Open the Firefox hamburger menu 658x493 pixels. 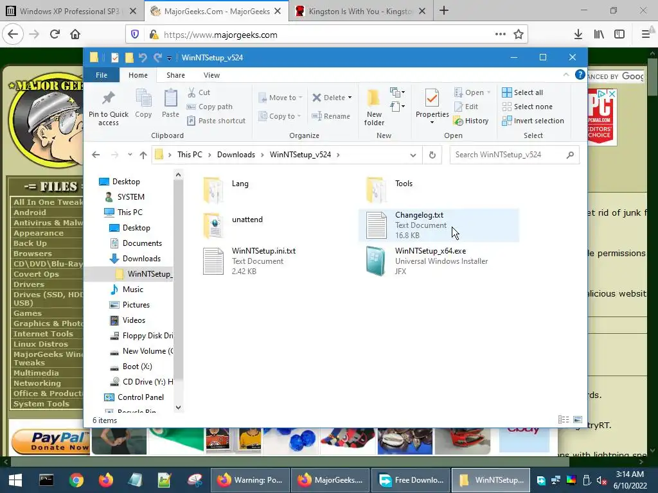[646, 35]
